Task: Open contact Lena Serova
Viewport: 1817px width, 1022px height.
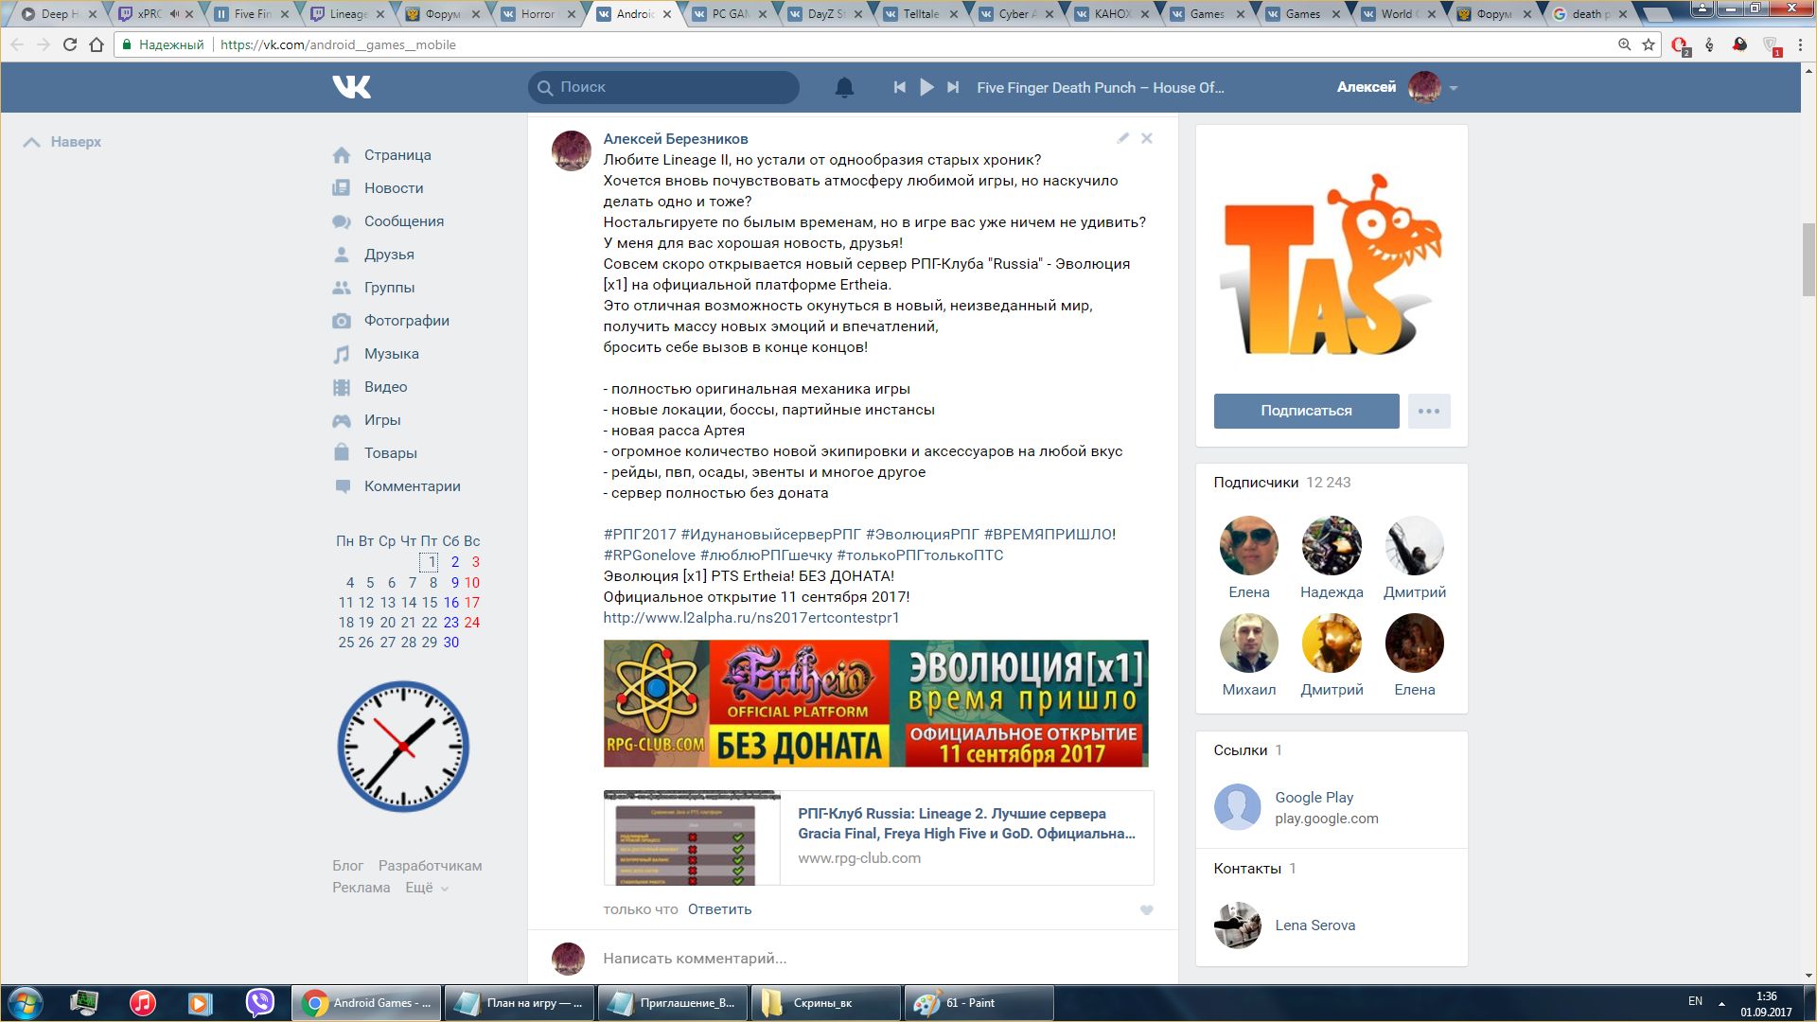Action: 1314,925
